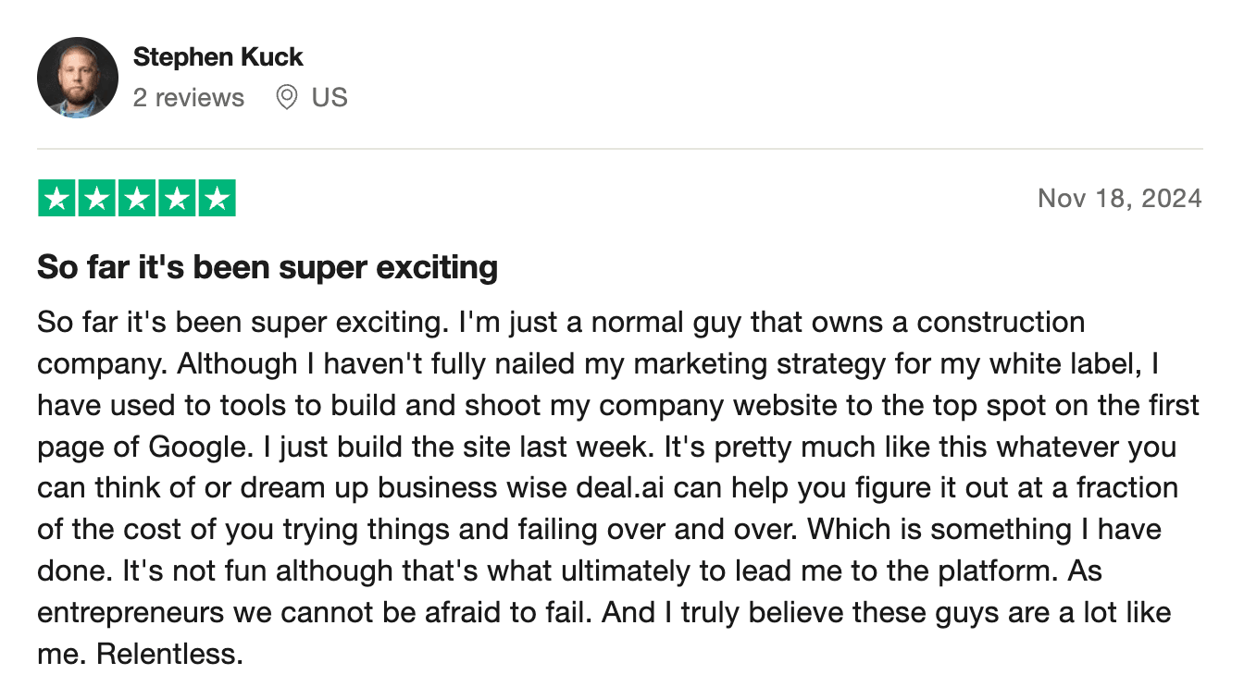Click the "US" country label
1244x699 pixels.
coord(330,97)
